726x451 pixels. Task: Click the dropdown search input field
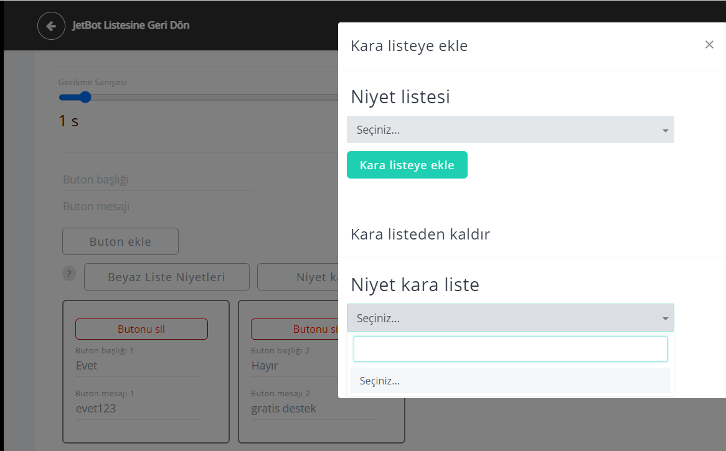pyautogui.click(x=510, y=349)
